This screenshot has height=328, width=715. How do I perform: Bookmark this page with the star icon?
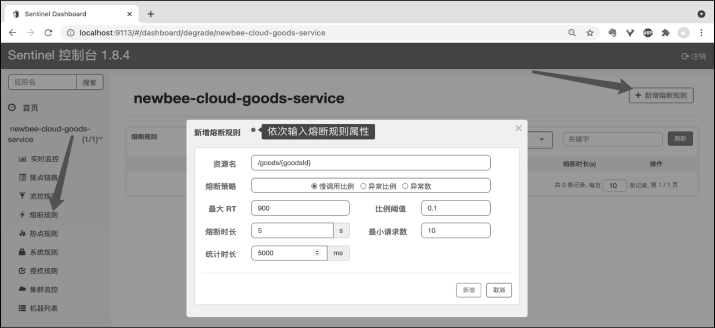(590, 32)
